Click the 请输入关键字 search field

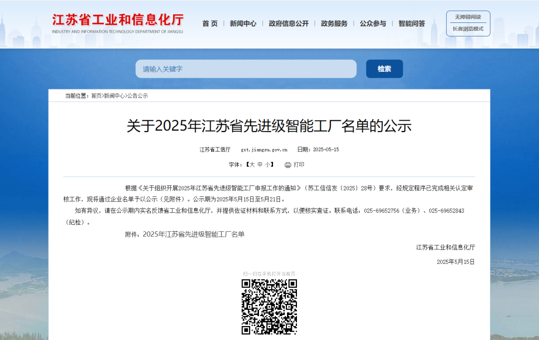tap(246, 69)
